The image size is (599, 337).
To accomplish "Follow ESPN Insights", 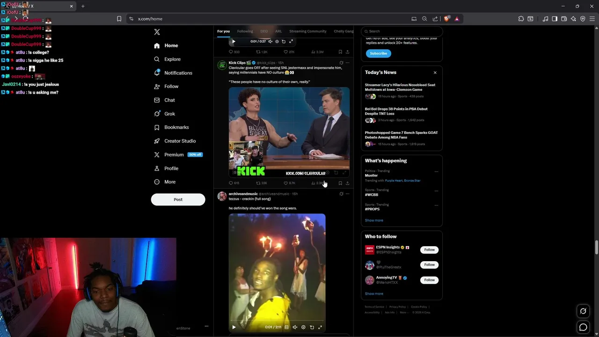I will coord(429,249).
